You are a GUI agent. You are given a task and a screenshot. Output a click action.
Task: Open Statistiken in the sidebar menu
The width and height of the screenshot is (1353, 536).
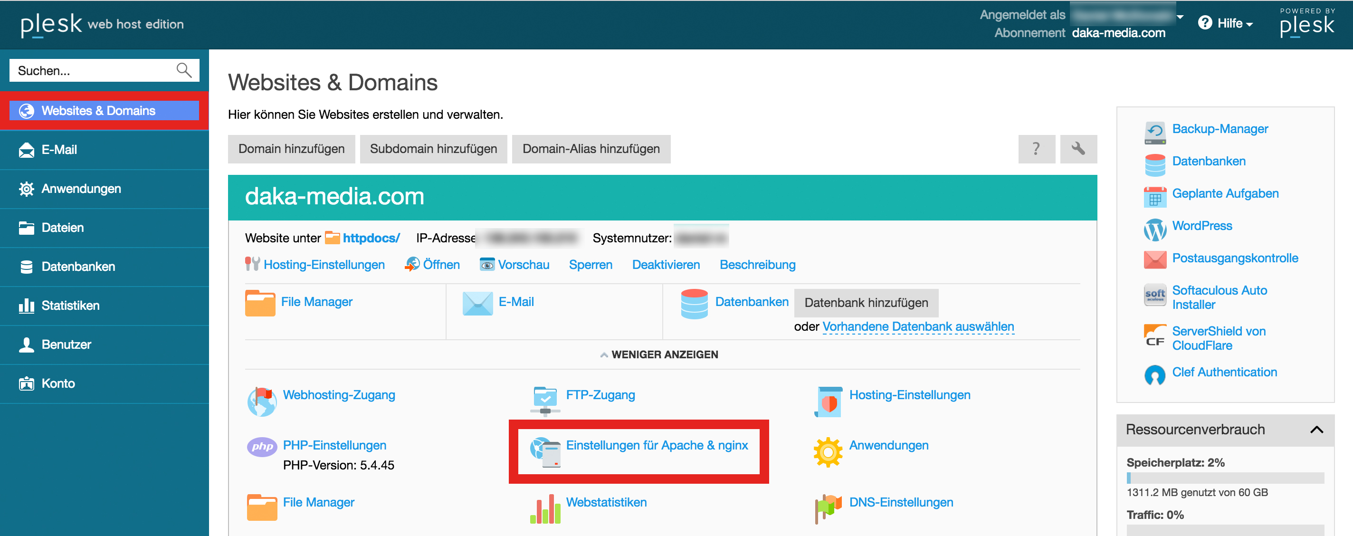pos(70,306)
